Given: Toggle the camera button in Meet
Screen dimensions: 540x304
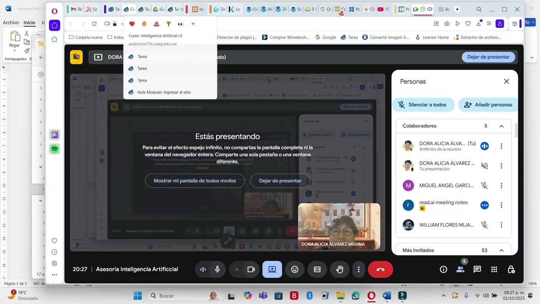Looking at the screenshot, I should point(251,269).
